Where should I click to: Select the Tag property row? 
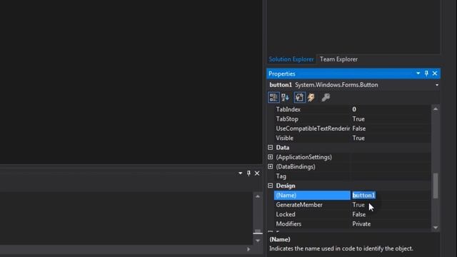tap(352, 176)
